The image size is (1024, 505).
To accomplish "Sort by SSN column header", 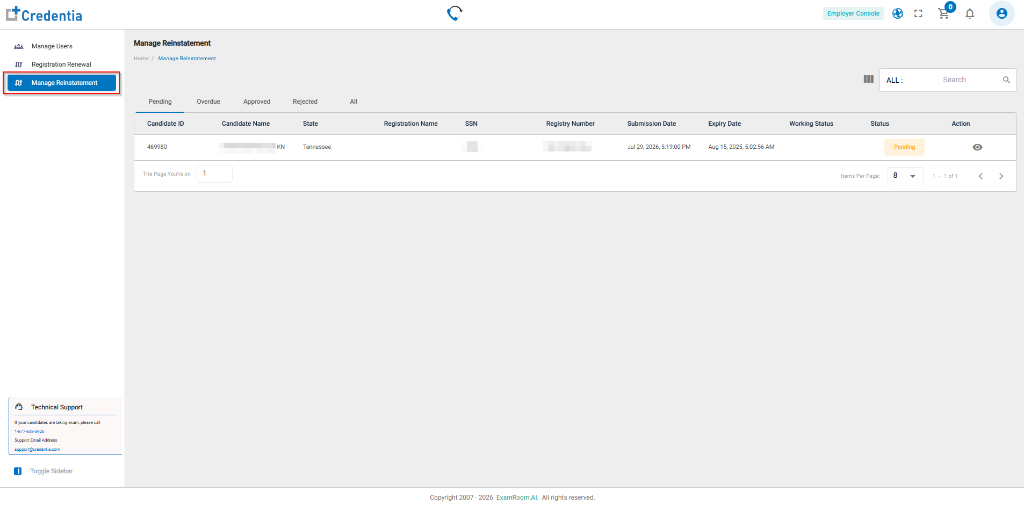I will point(471,124).
